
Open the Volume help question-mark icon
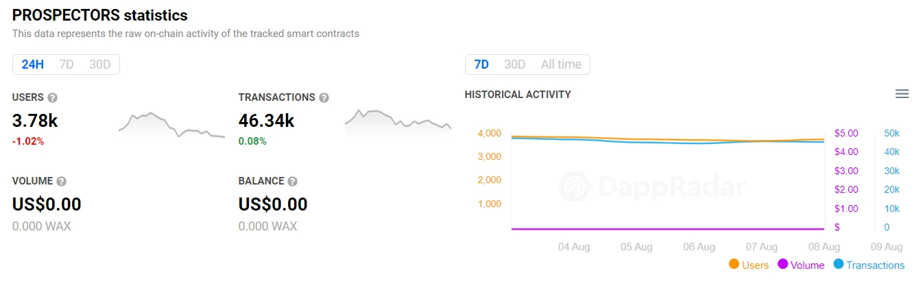coord(62,182)
